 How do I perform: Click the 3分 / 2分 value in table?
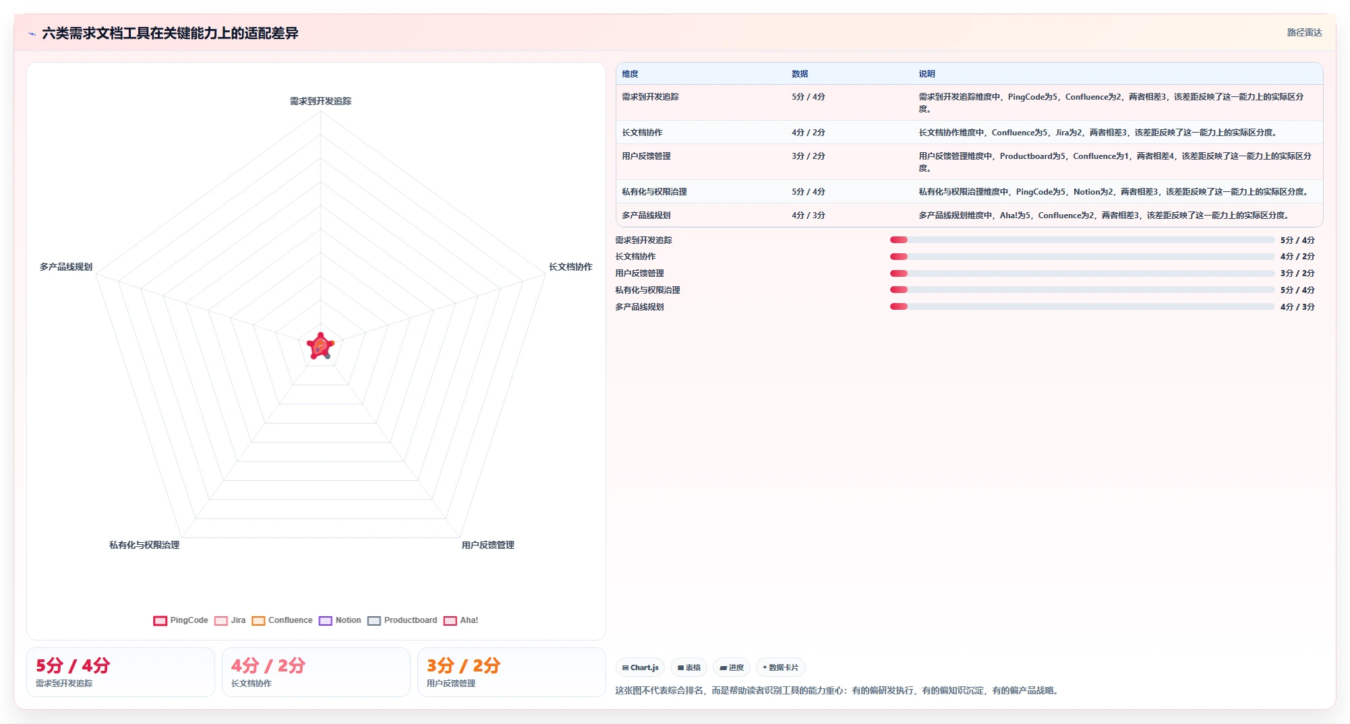(809, 156)
